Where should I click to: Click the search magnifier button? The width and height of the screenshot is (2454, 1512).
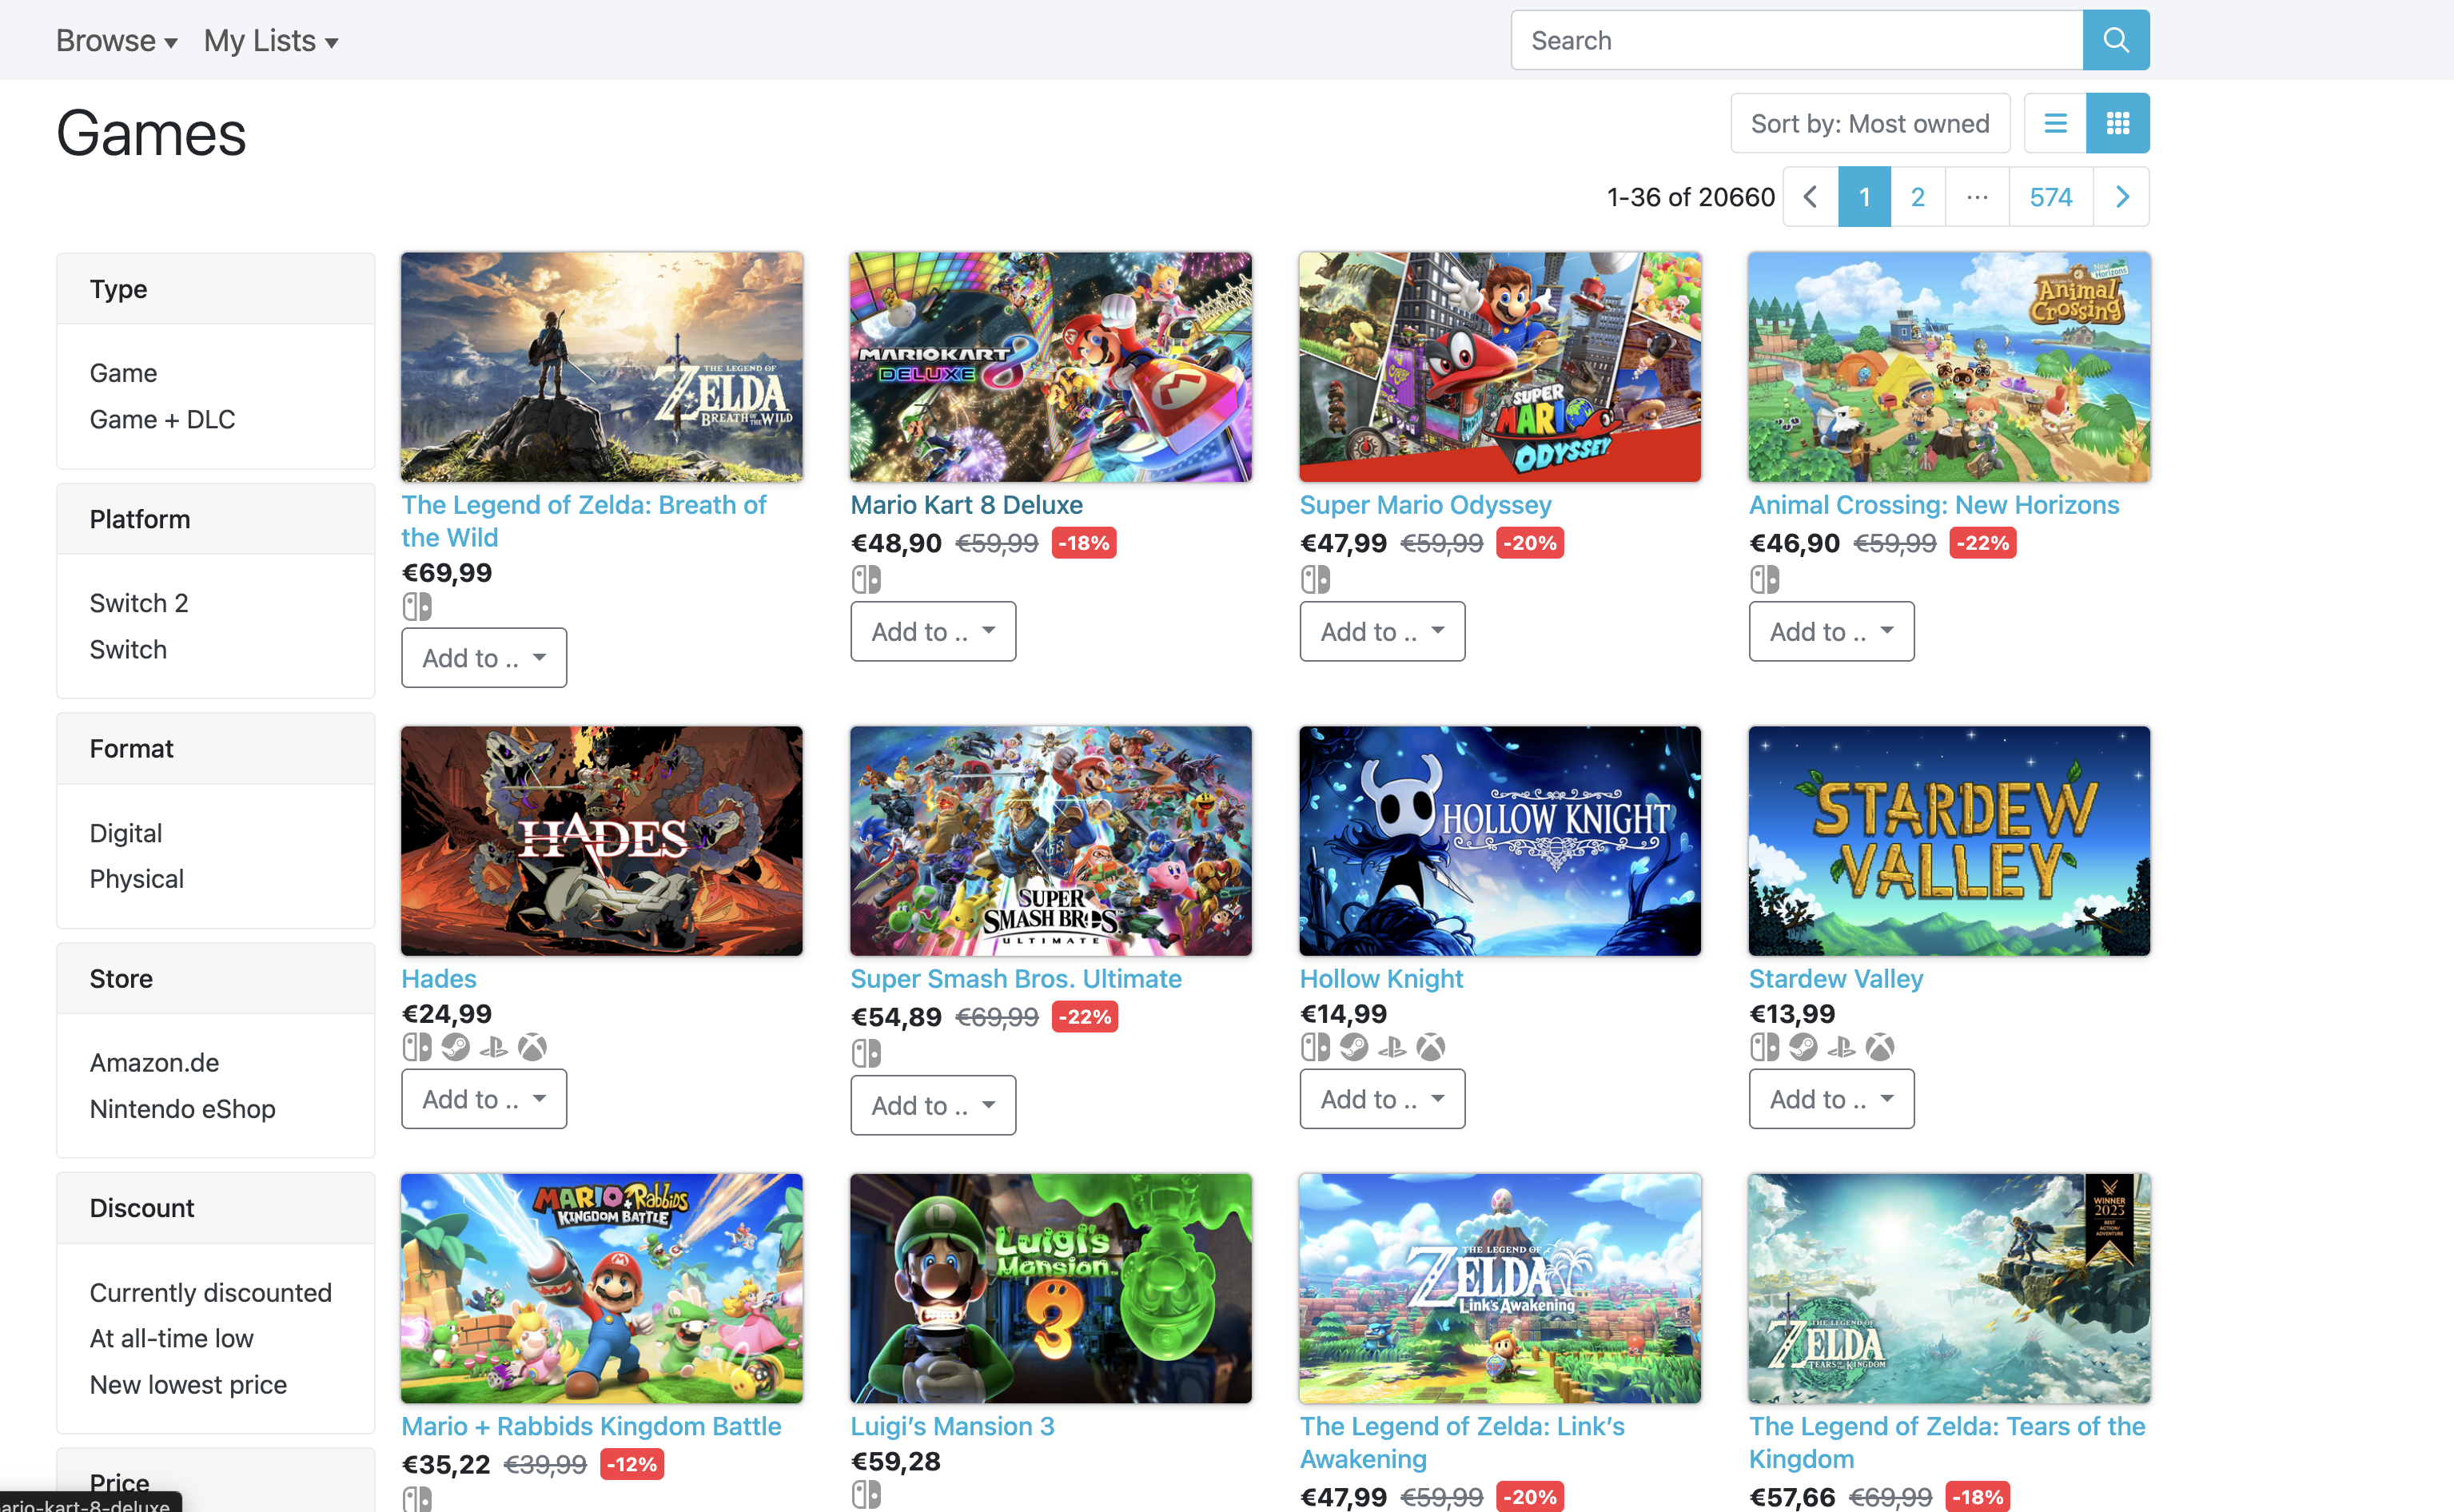click(2115, 40)
